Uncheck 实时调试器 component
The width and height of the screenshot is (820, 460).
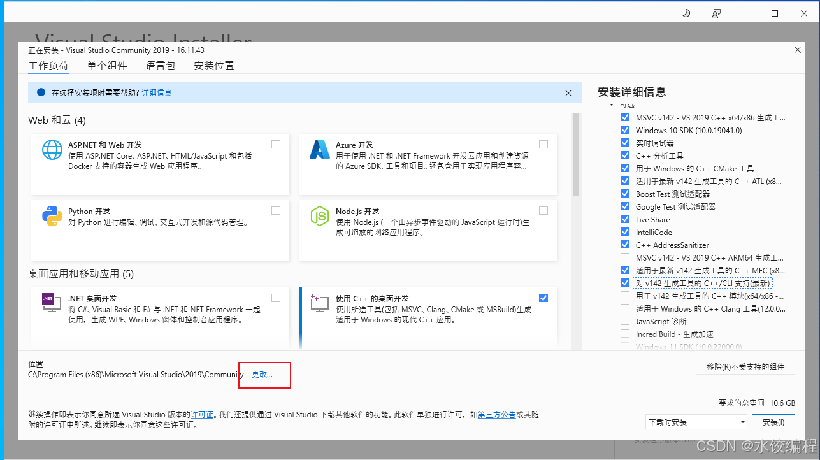pos(624,143)
